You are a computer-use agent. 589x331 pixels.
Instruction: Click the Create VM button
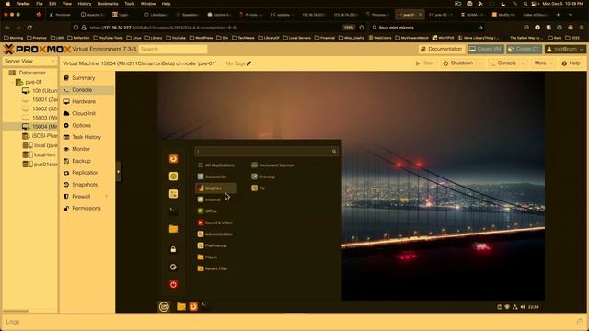(x=485, y=49)
